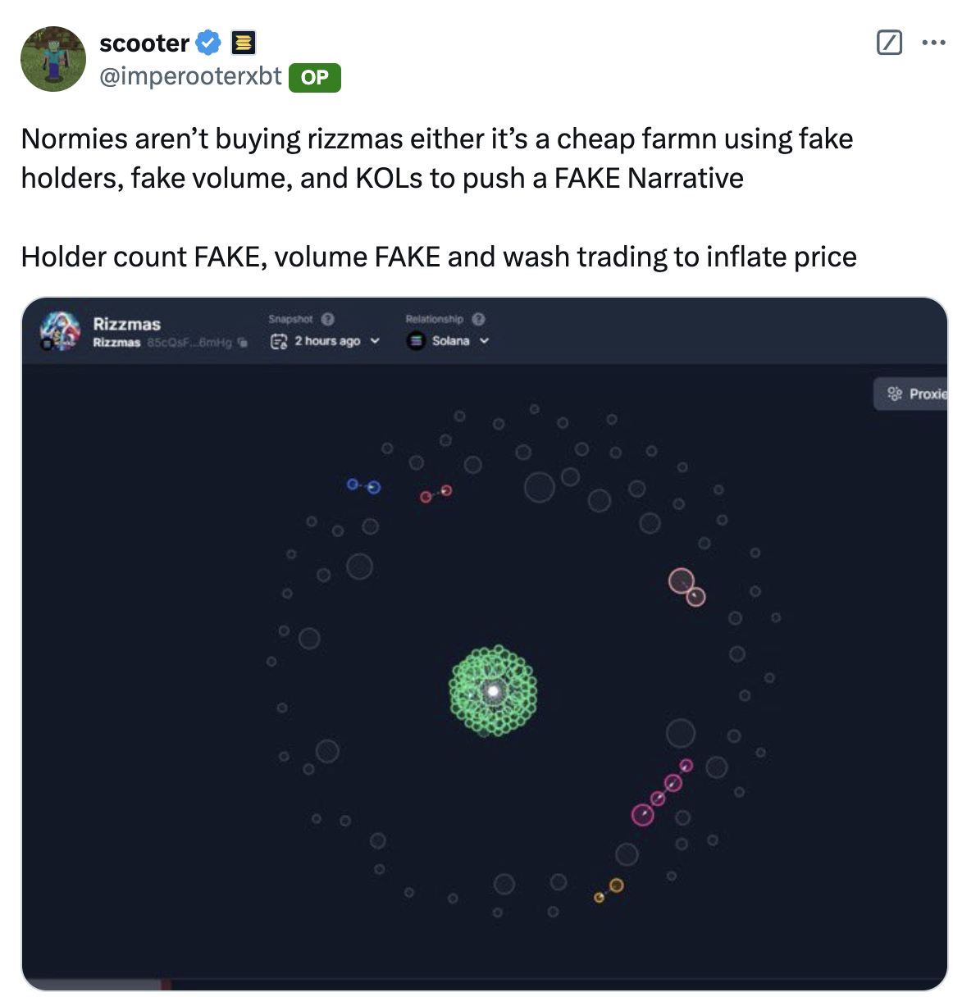Open the @imperooterxbt handle link
Image resolution: width=953 pixels, height=997 pixels.
click(x=190, y=76)
